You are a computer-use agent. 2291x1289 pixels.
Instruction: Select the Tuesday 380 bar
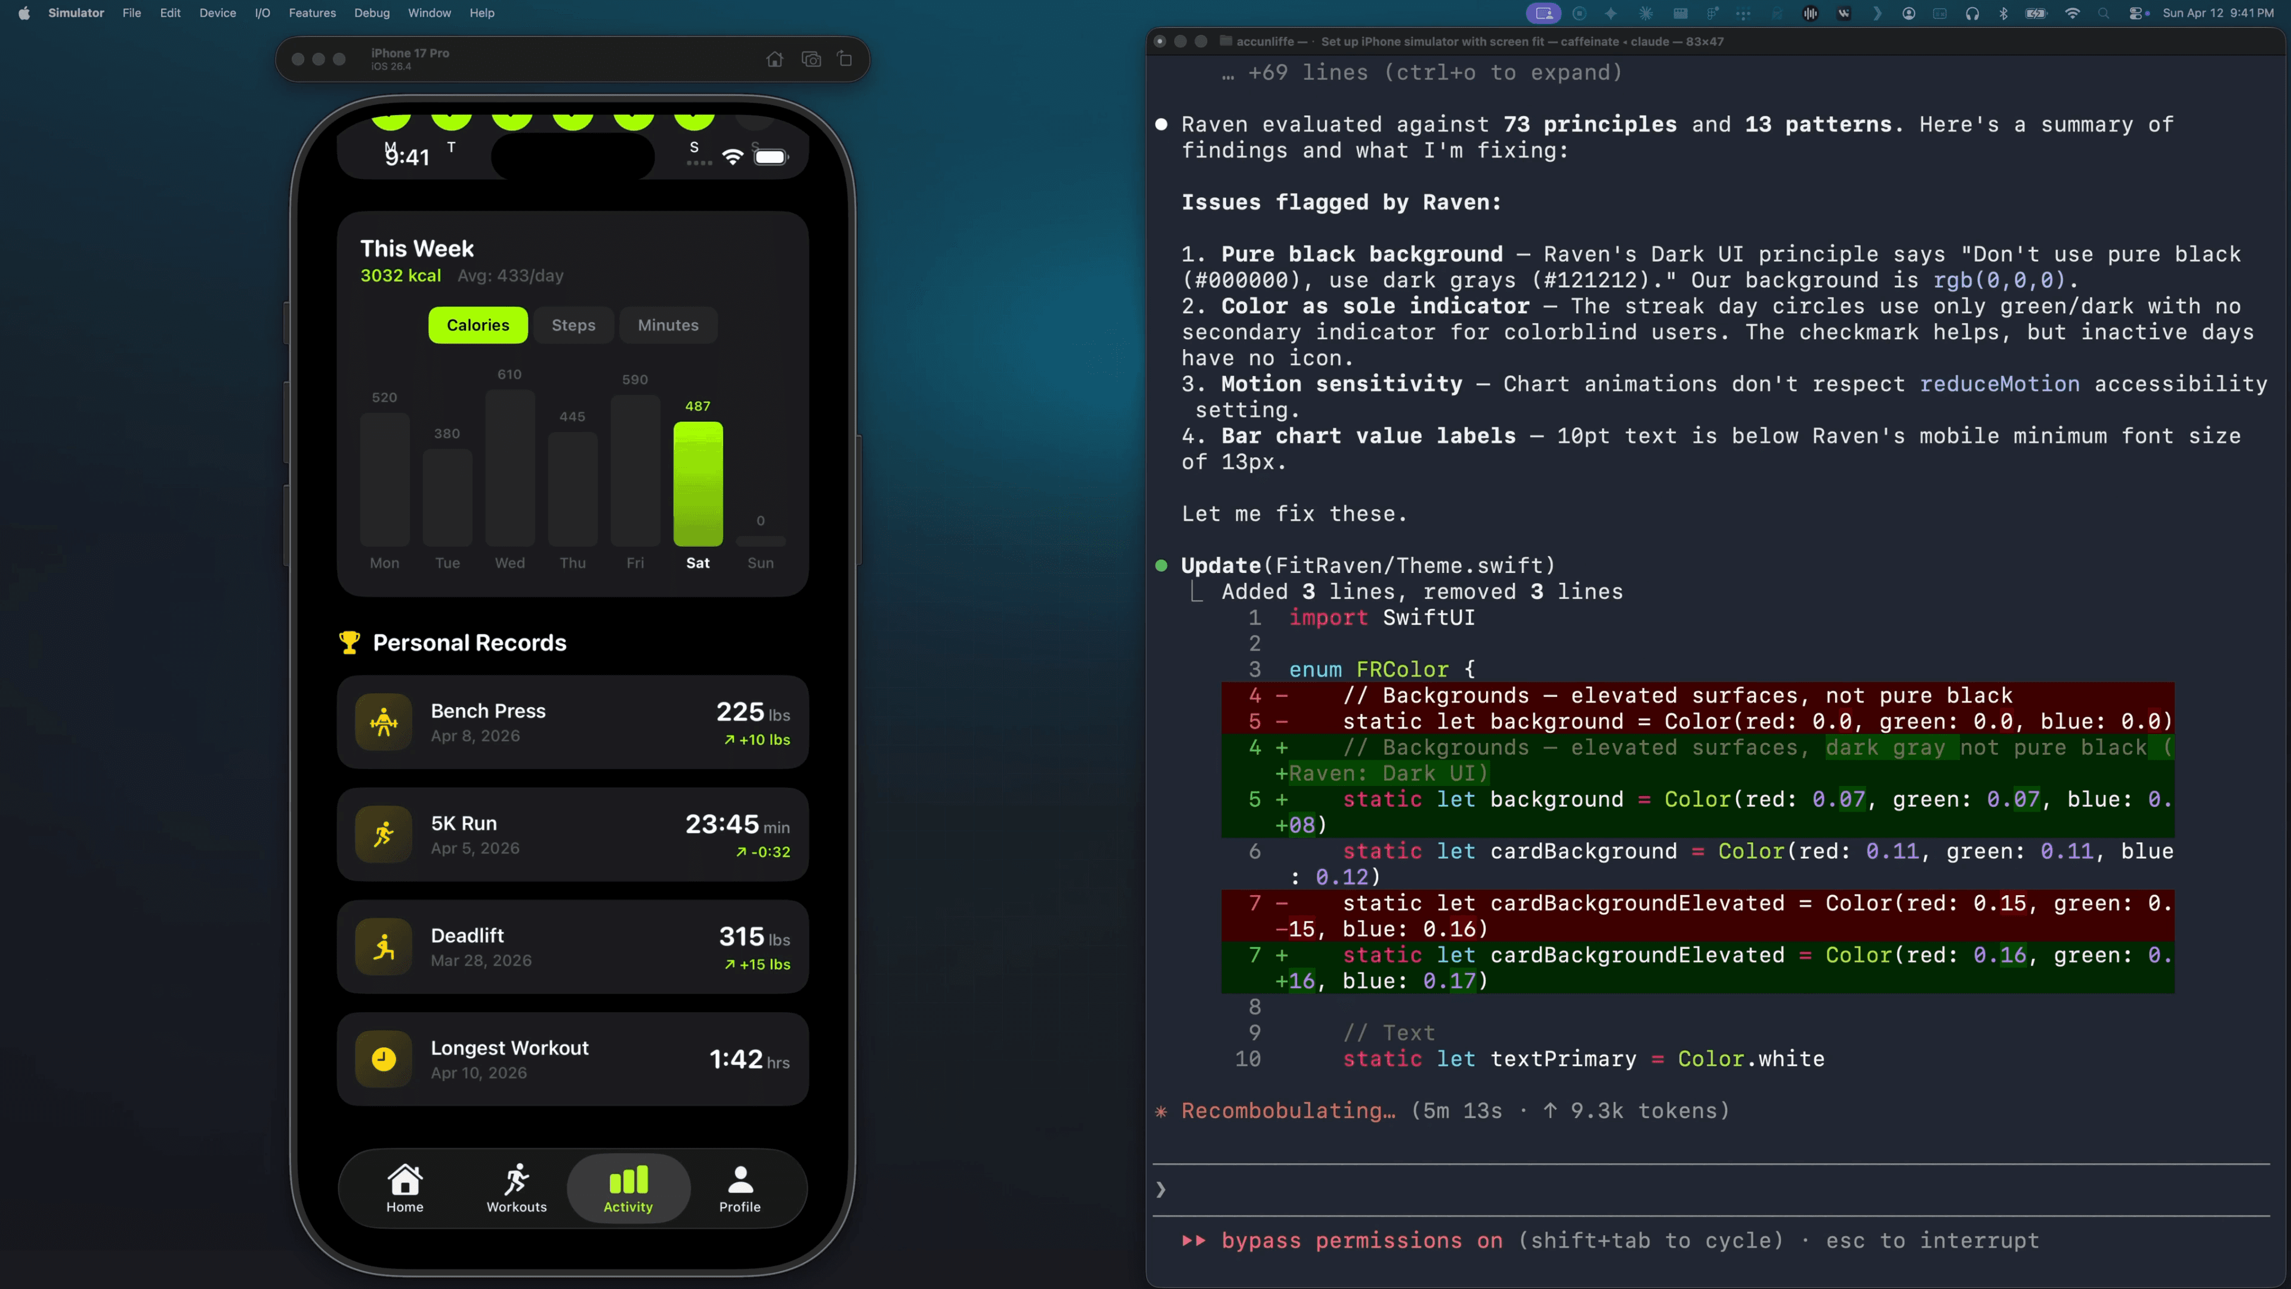[447, 497]
